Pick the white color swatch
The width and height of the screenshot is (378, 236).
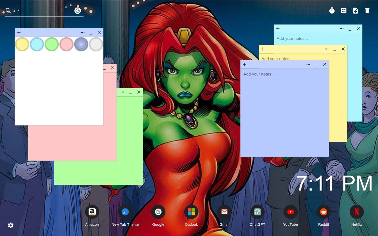point(96,44)
